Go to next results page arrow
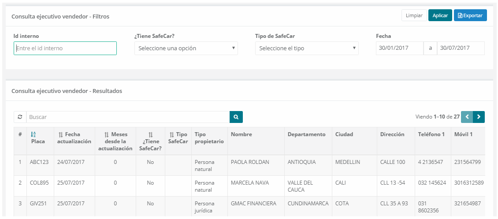The image size is (498, 219). 479,117
